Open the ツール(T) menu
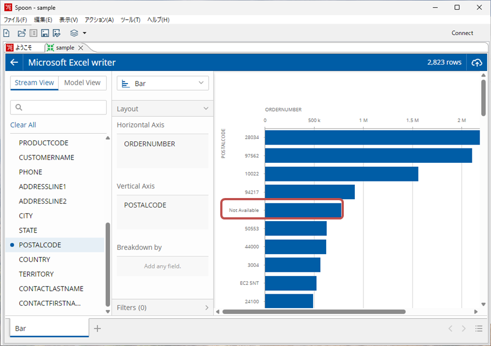The width and height of the screenshot is (491, 346). (x=130, y=20)
